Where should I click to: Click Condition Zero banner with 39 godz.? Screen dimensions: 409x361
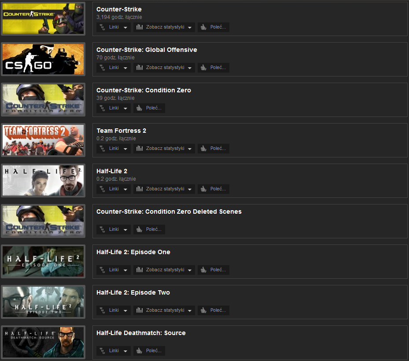(x=43, y=99)
